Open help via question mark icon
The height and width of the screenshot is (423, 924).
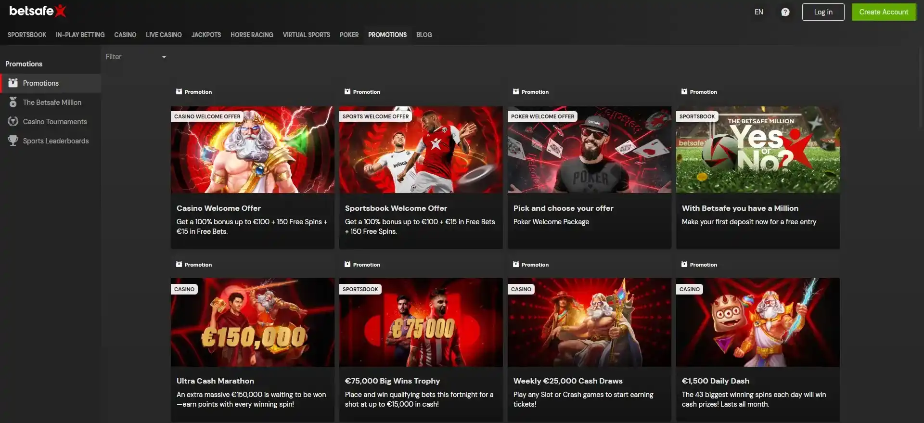point(785,12)
